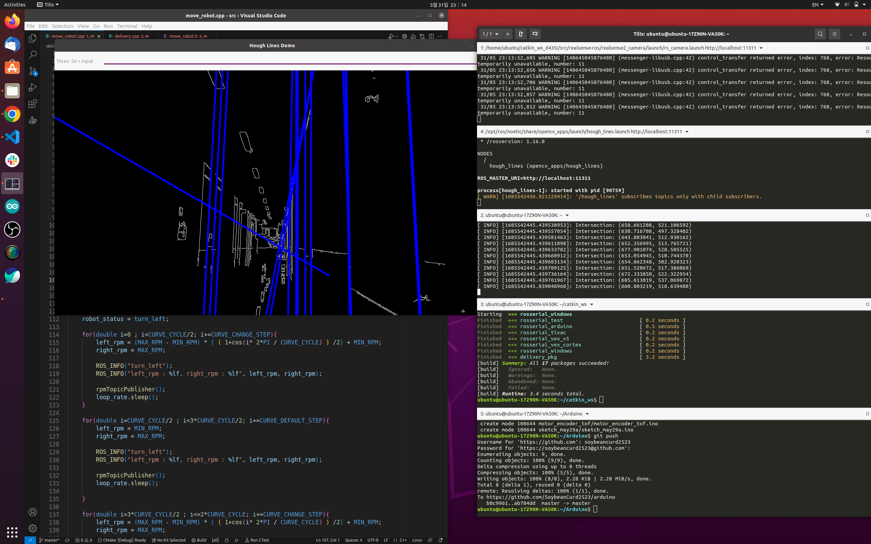Open Tilix terminal search (magnifier) button

pos(820,34)
